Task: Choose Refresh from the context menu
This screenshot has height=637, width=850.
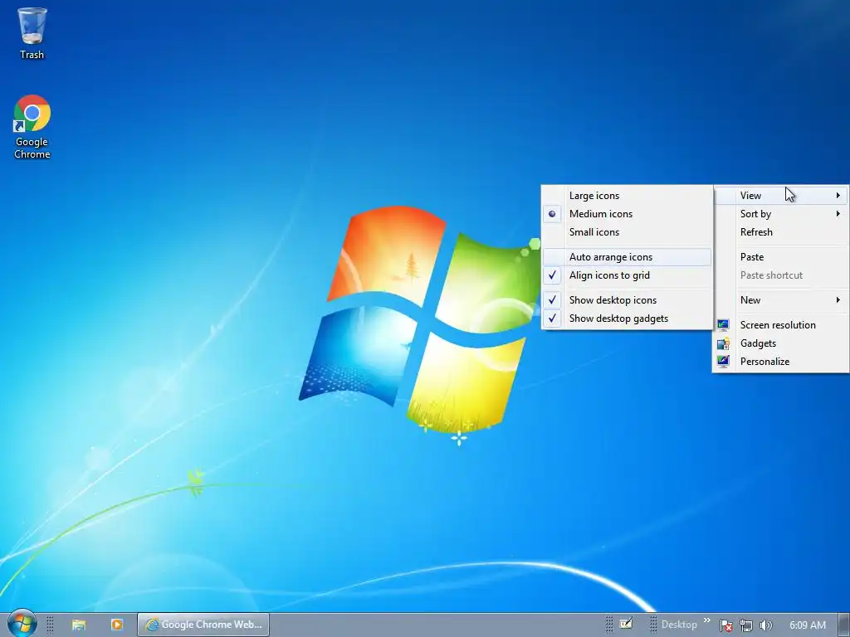Action: [x=781, y=232]
